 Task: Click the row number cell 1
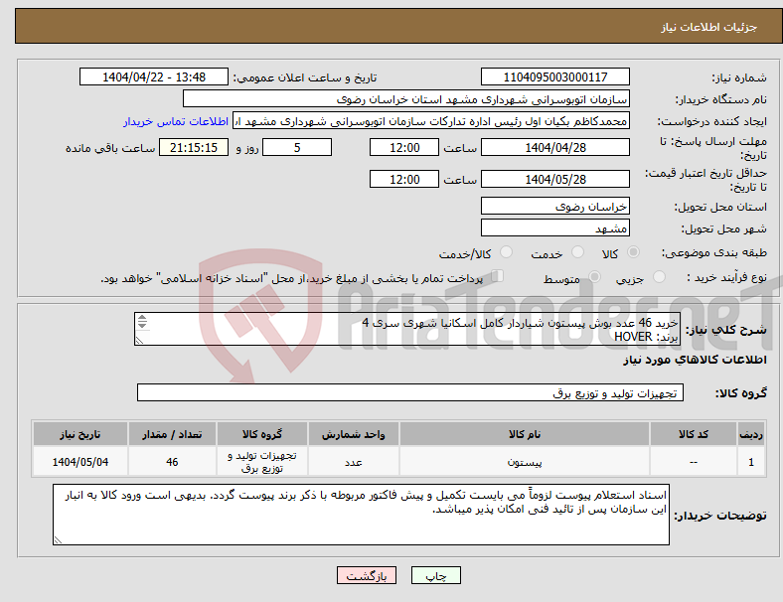click(750, 462)
